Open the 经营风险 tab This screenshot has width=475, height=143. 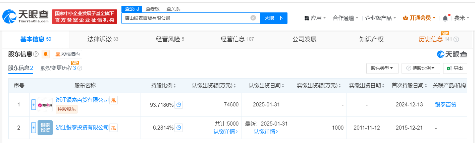click(x=170, y=39)
